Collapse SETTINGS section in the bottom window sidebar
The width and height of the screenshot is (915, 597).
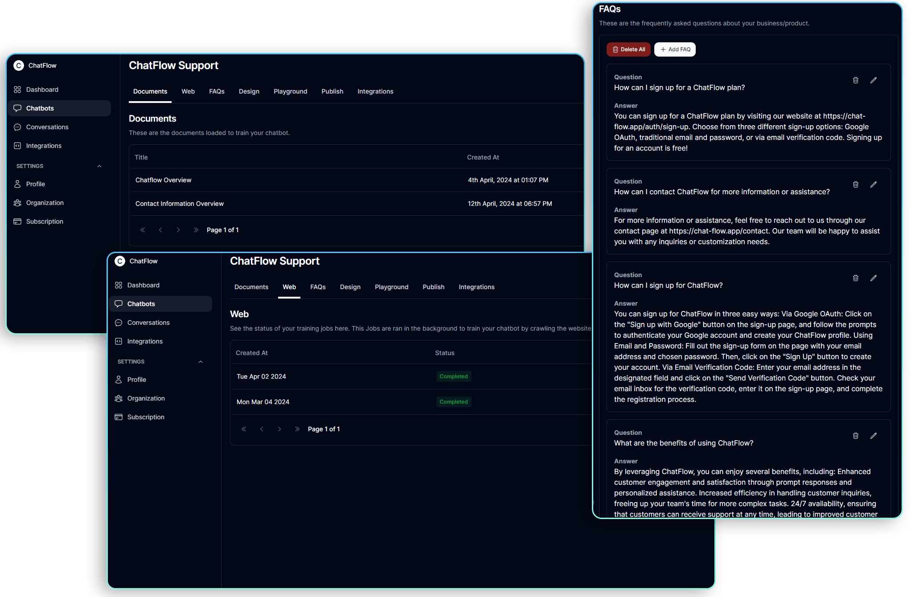pyautogui.click(x=201, y=362)
